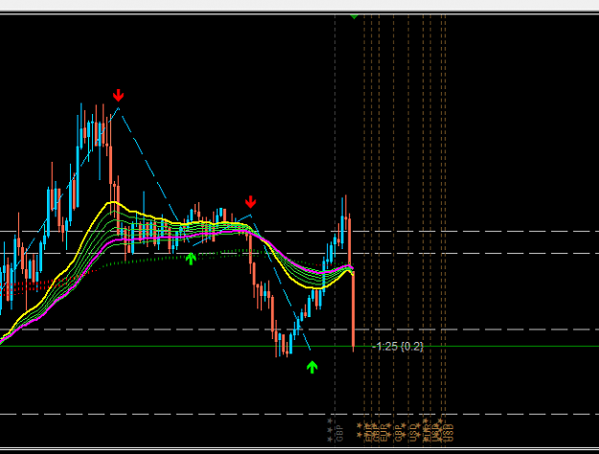The image size is (599, 454).
Task: Click the green chart shift triangle at the top edge
Action: [354, 16]
